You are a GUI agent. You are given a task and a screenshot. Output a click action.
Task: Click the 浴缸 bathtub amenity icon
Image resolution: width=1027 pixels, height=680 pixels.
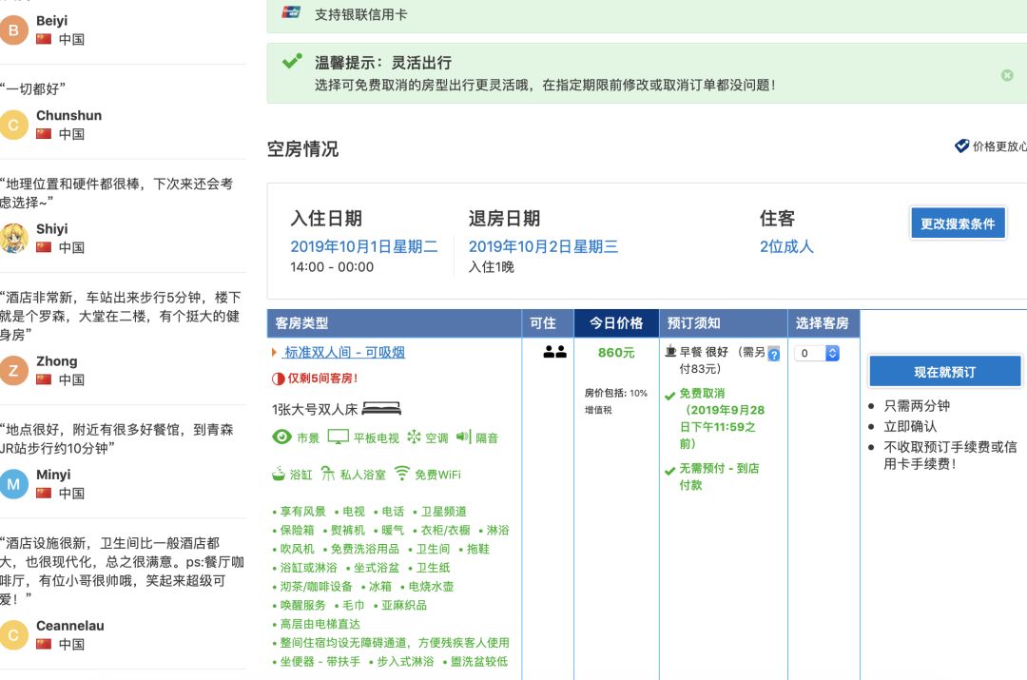click(x=279, y=473)
